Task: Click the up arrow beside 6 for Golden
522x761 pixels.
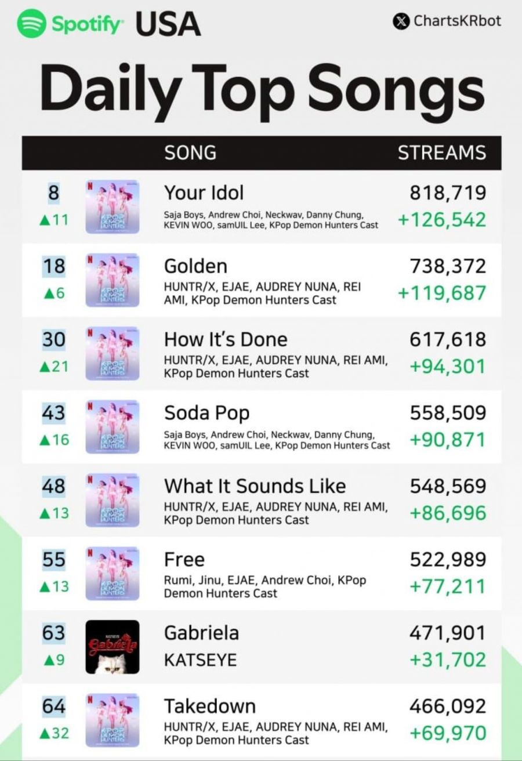Action: click(49, 293)
